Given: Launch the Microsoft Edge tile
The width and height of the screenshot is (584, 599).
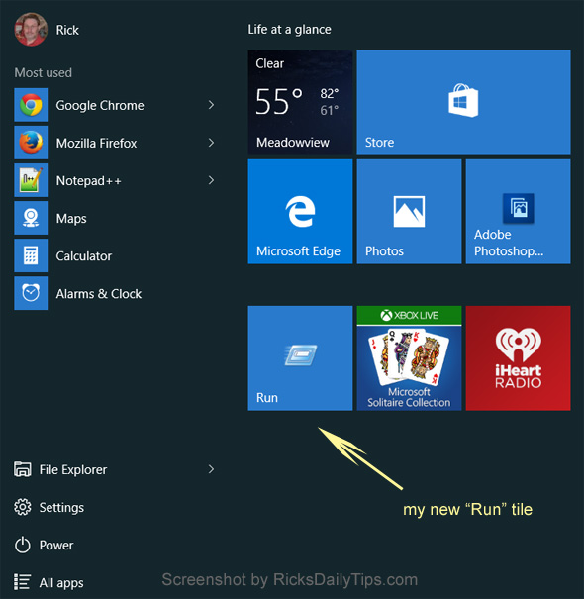Looking at the screenshot, I should coord(300,212).
